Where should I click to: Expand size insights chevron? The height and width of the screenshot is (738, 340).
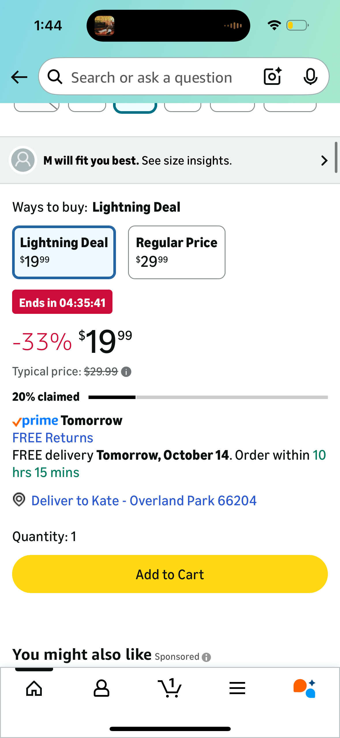pos(324,161)
